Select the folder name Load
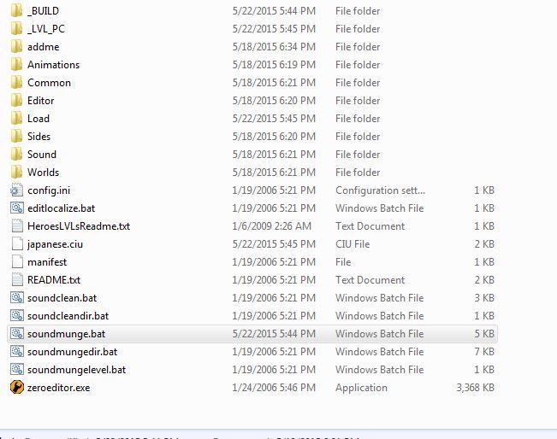The image size is (557, 439). point(39,119)
